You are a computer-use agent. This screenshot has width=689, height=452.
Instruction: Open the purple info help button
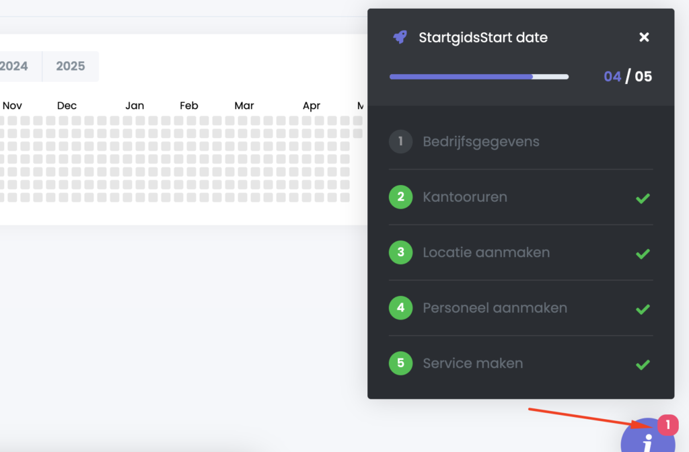[648, 439]
